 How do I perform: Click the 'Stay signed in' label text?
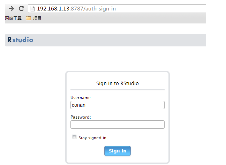click(92, 138)
